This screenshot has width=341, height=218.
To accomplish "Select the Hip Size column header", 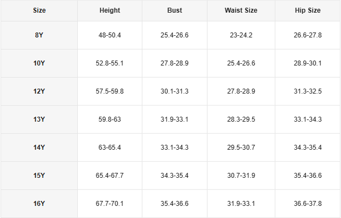I will pyautogui.click(x=307, y=10).
